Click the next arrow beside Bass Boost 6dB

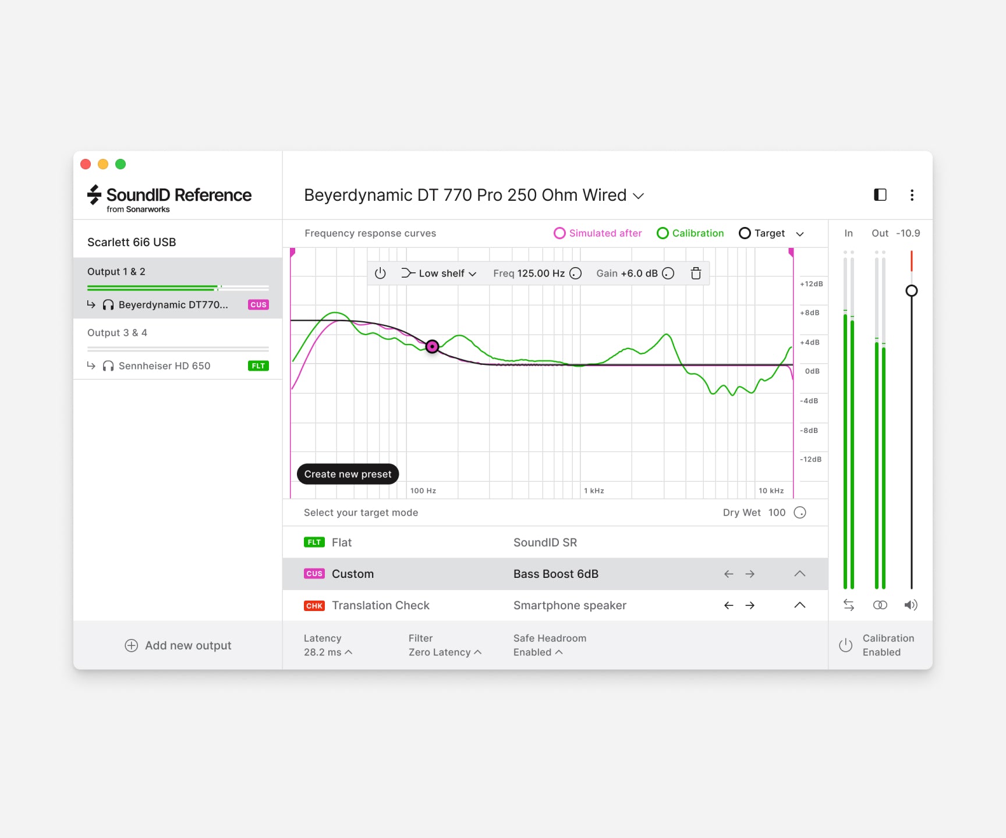[x=750, y=574]
